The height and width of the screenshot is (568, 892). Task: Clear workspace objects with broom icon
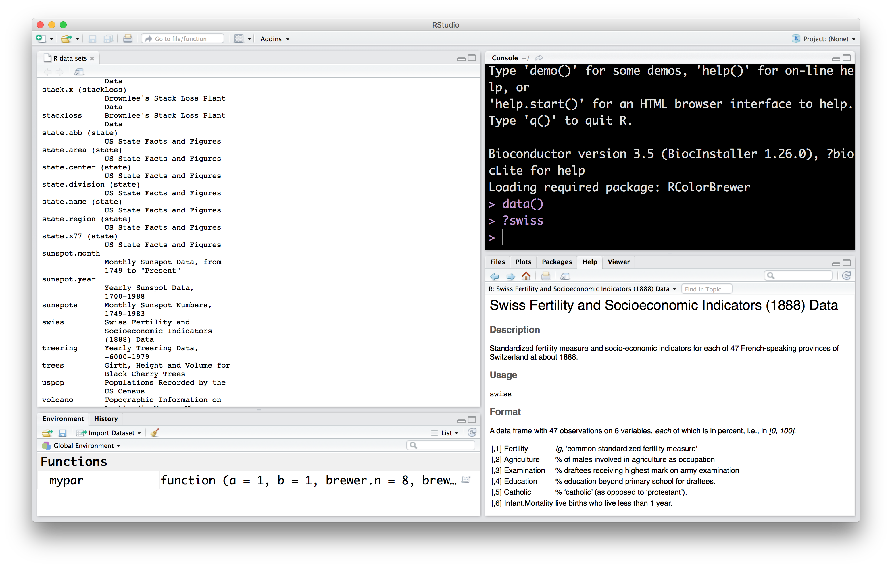[155, 432]
